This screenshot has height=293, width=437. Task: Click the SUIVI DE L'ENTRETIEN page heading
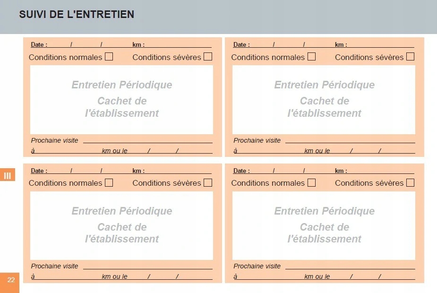(77, 15)
